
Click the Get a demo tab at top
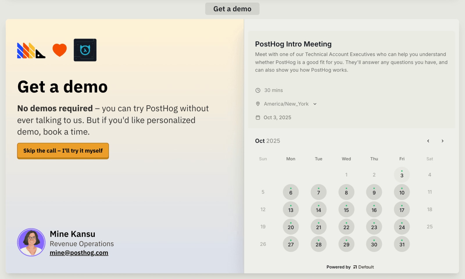(x=232, y=9)
